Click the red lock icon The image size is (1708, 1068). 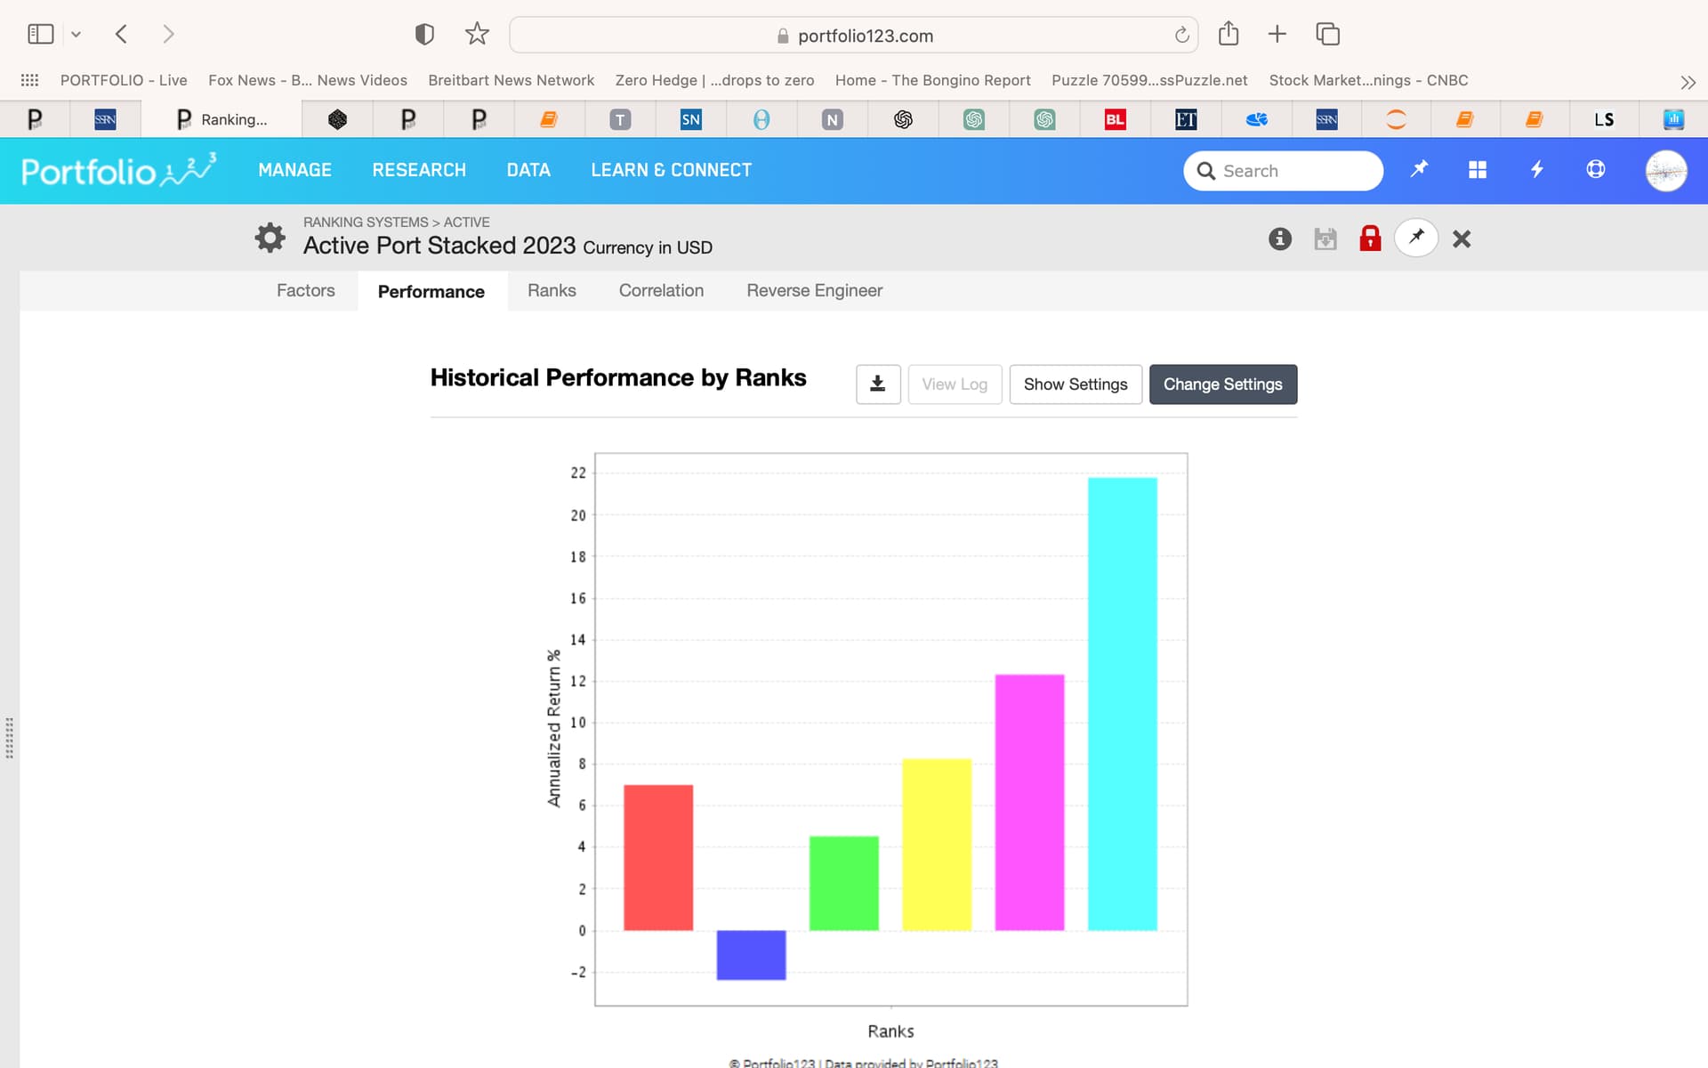pyautogui.click(x=1370, y=238)
